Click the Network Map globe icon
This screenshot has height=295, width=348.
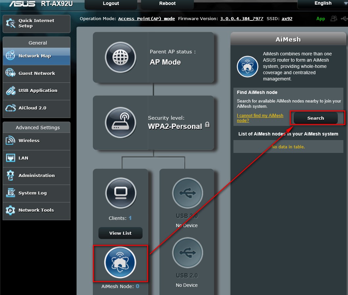click(10, 55)
